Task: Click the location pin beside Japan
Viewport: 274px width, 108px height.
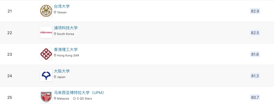Action: [55, 77]
